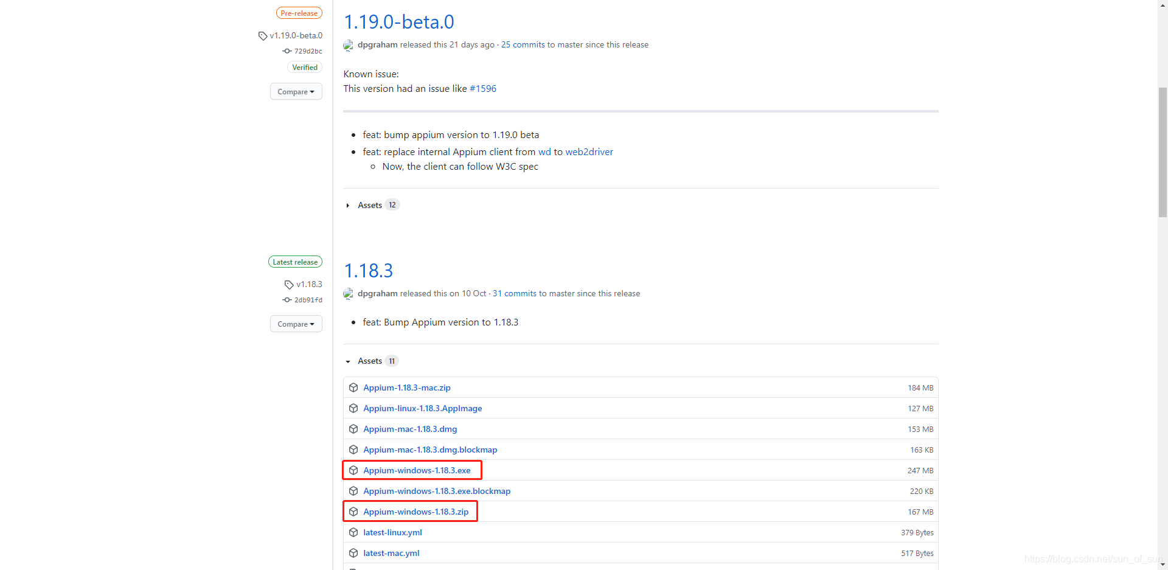Open Compare dropdown for v1.19.0-beta.0

click(x=296, y=92)
